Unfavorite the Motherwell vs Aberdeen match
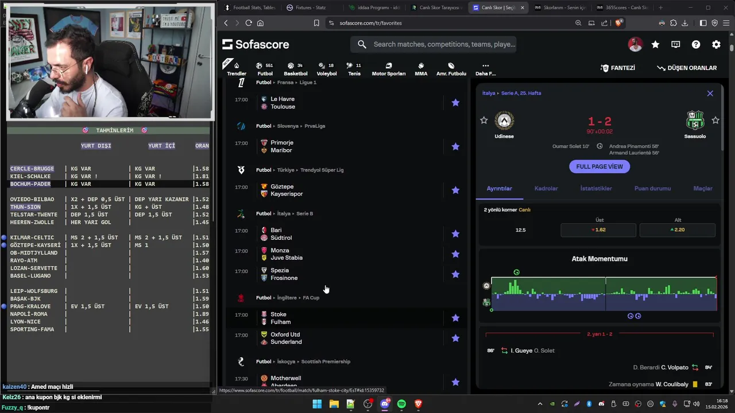735x413 pixels. pos(455,382)
